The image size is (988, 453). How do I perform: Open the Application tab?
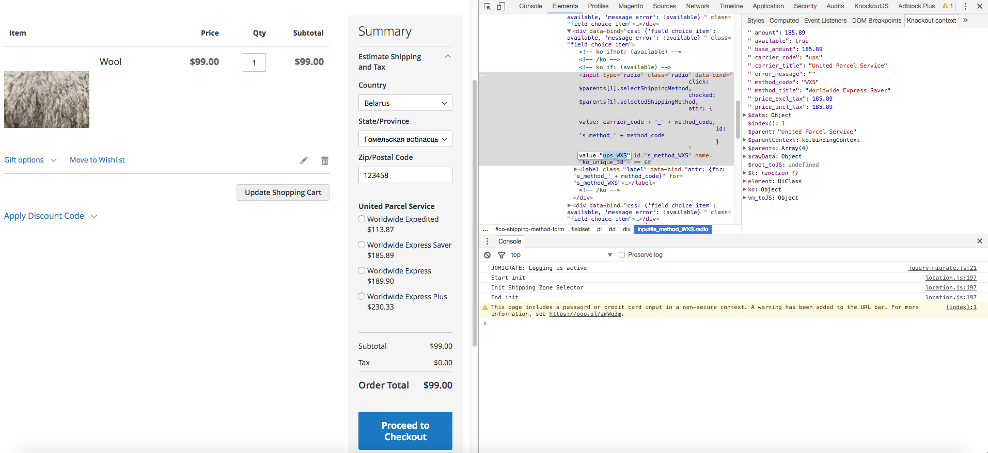point(768,6)
